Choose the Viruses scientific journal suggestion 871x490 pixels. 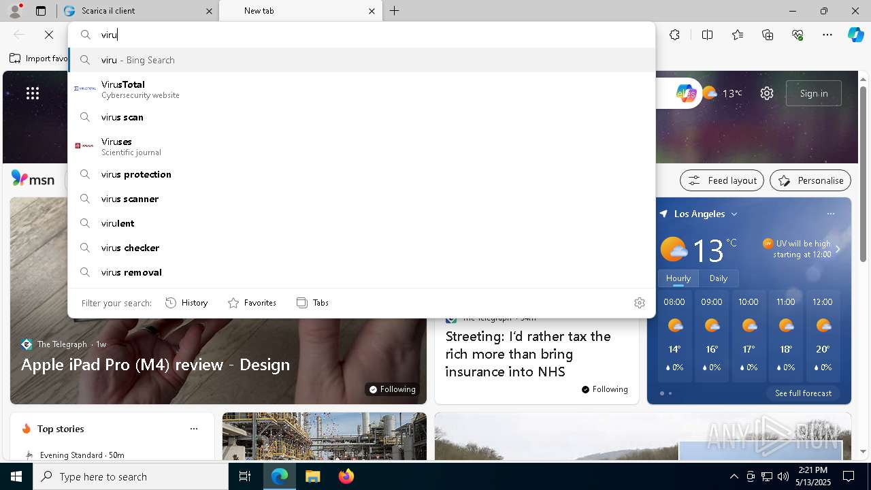361,146
